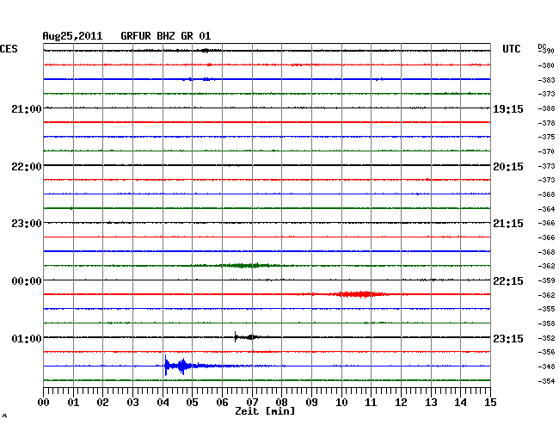This screenshot has height=425, width=559.
Task: Click the 00 minute axis label
Action: pyautogui.click(x=44, y=403)
